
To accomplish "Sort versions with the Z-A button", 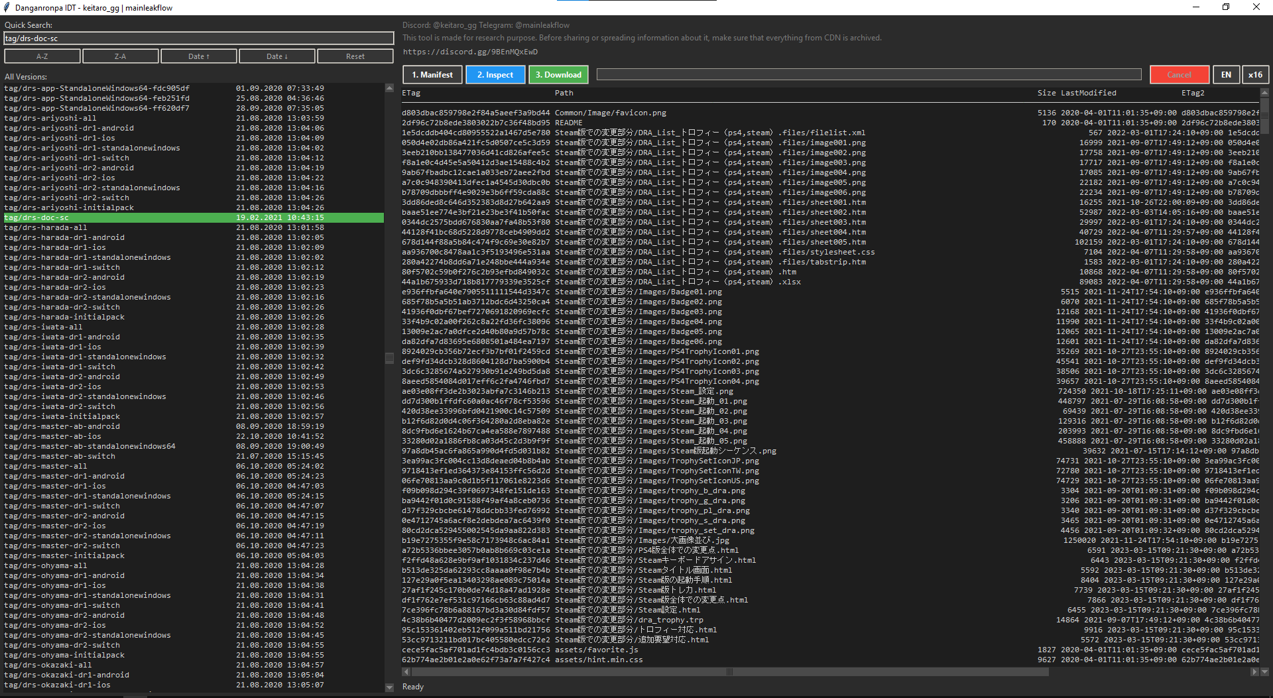I will click(120, 56).
